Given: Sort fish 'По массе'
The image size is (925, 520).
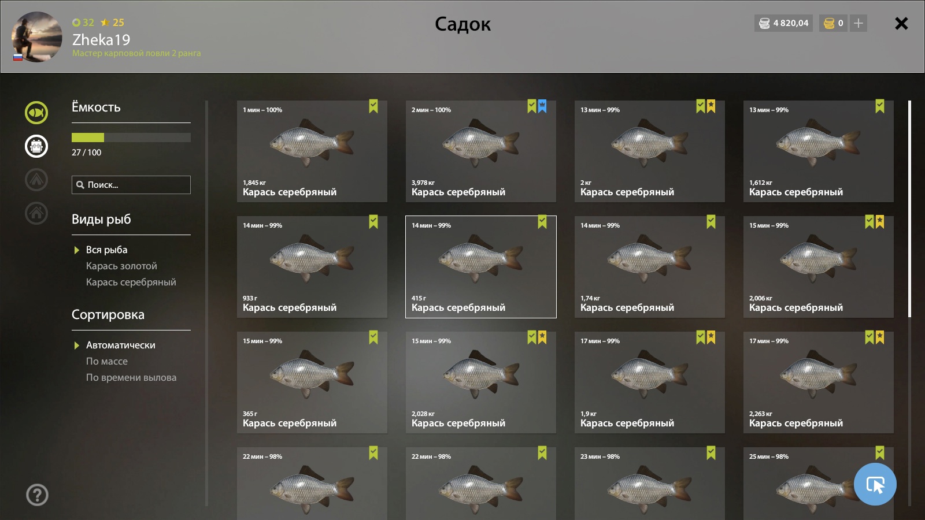Looking at the screenshot, I should pyautogui.click(x=107, y=361).
